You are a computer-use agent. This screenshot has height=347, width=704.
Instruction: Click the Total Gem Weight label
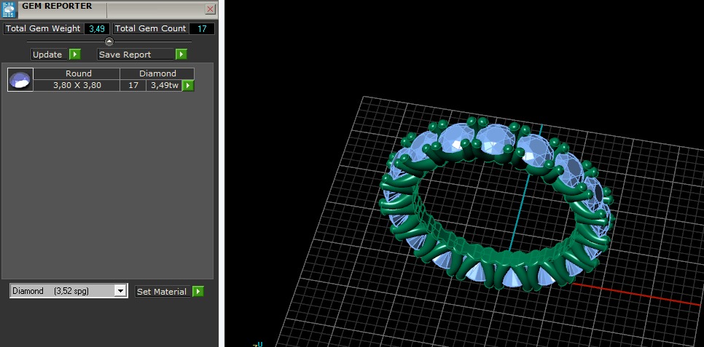(43, 28)
